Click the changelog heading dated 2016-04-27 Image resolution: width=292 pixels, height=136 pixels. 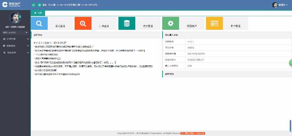[50, 43]
